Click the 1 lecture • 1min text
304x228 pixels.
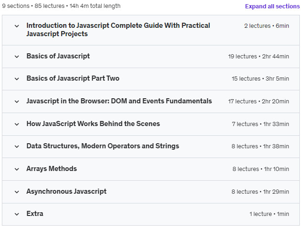pos(269,214)
